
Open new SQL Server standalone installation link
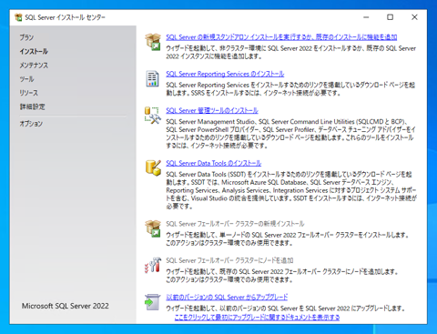pyautogui.click(x=281, y=37)
